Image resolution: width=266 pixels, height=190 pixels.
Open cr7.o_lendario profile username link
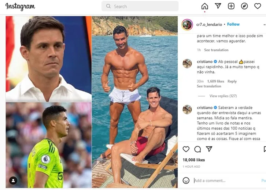click(210, 24)
